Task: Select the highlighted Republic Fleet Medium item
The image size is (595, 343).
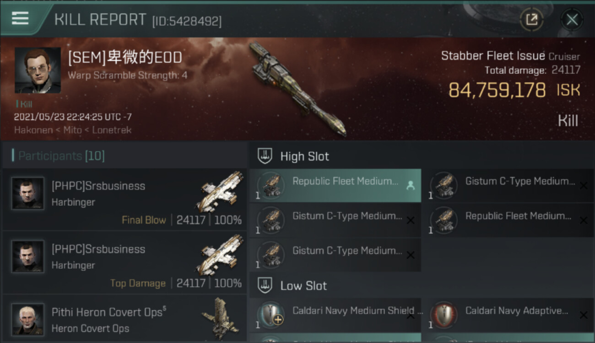Action: point(335,185)
